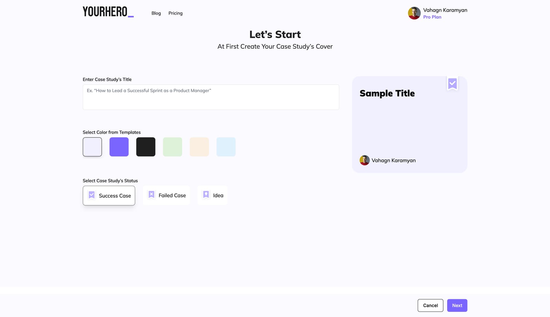Screen dimensions: 550x317
Task: Pick the peach color template
Action: click(x=199, y=147)
